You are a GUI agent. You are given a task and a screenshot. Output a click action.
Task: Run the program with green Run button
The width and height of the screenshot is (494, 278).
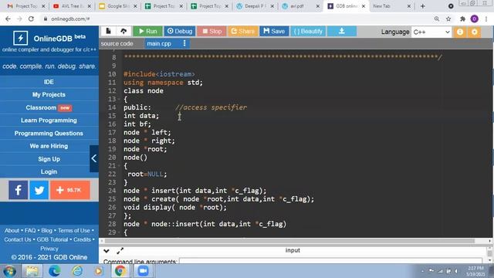(147, 31)
